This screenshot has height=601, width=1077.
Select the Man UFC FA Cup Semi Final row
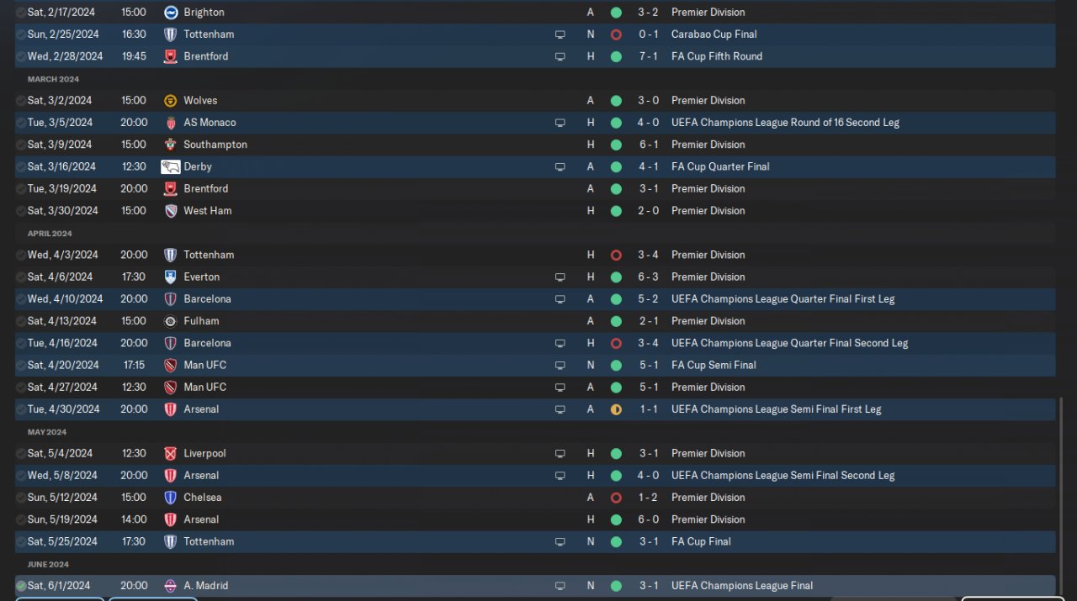click(x=379, y=366)
